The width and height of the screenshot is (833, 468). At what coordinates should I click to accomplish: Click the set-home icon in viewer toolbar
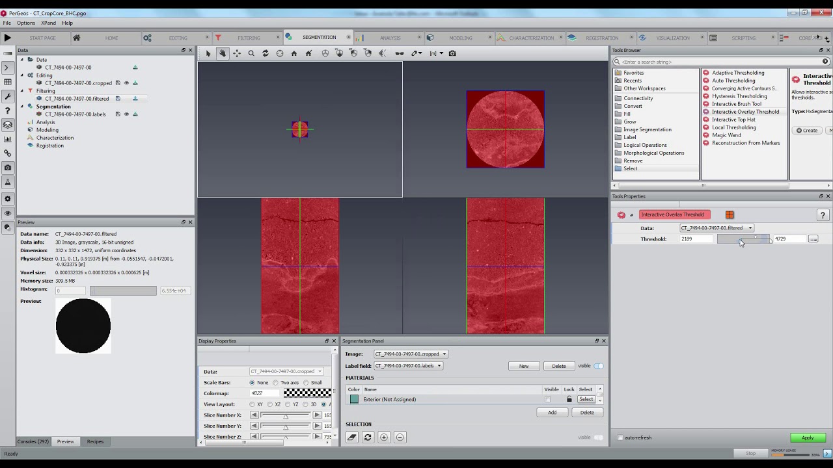click(x=308, y=53)
